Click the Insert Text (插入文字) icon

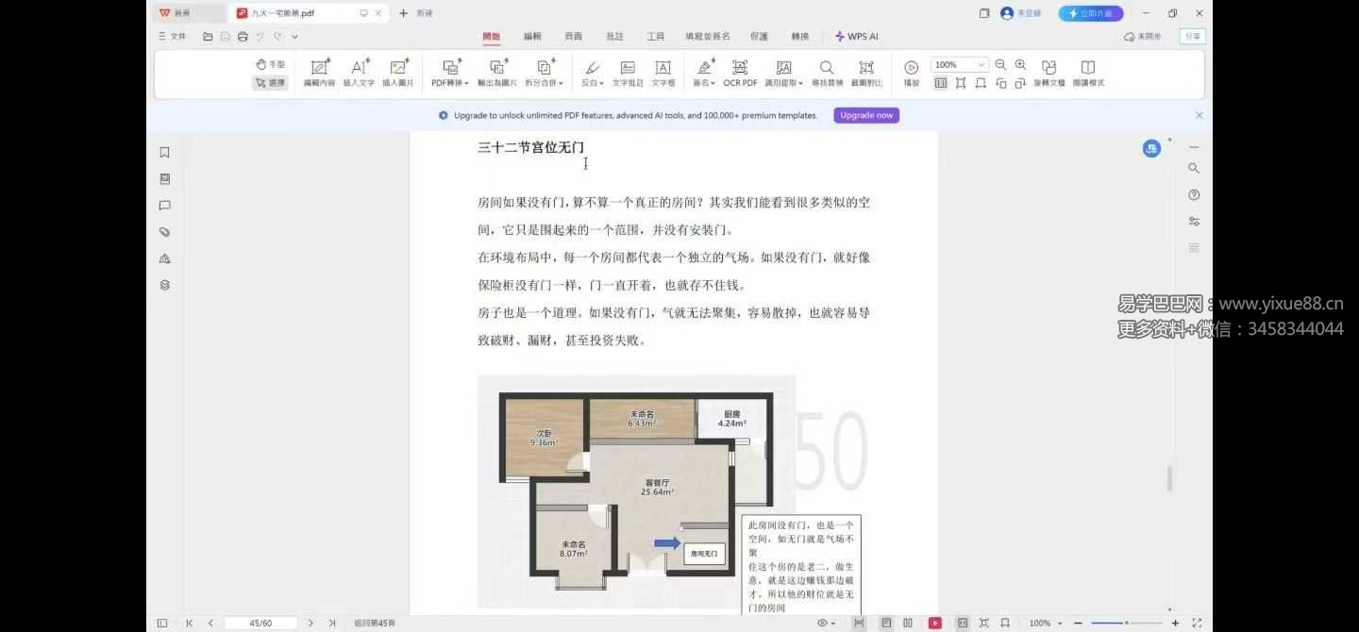[359, 72]
